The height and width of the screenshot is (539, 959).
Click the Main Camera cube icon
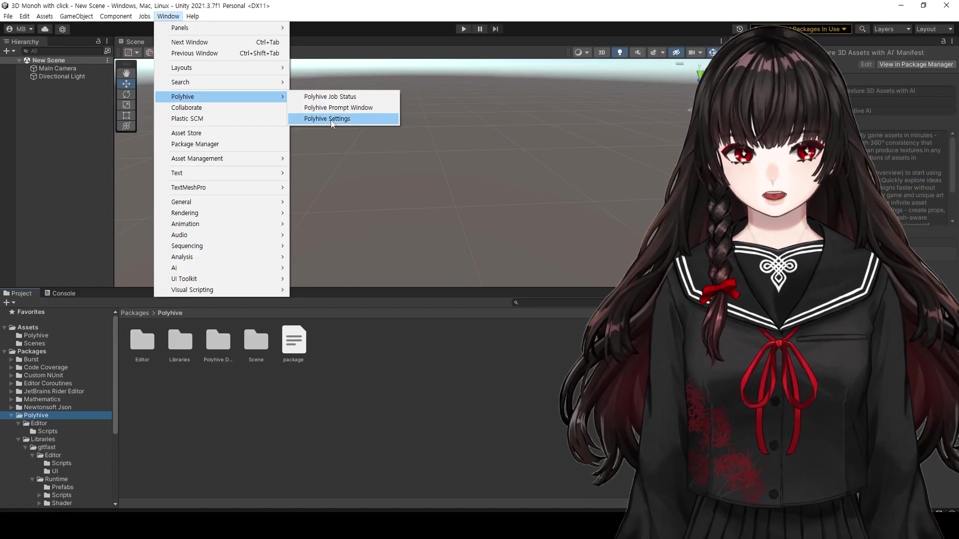click(34, 68)
